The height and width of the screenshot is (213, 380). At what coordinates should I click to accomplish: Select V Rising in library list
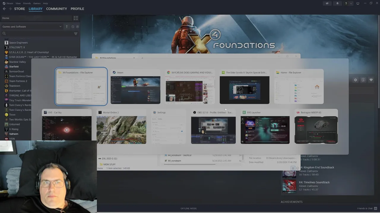click(x=14, y=129)
